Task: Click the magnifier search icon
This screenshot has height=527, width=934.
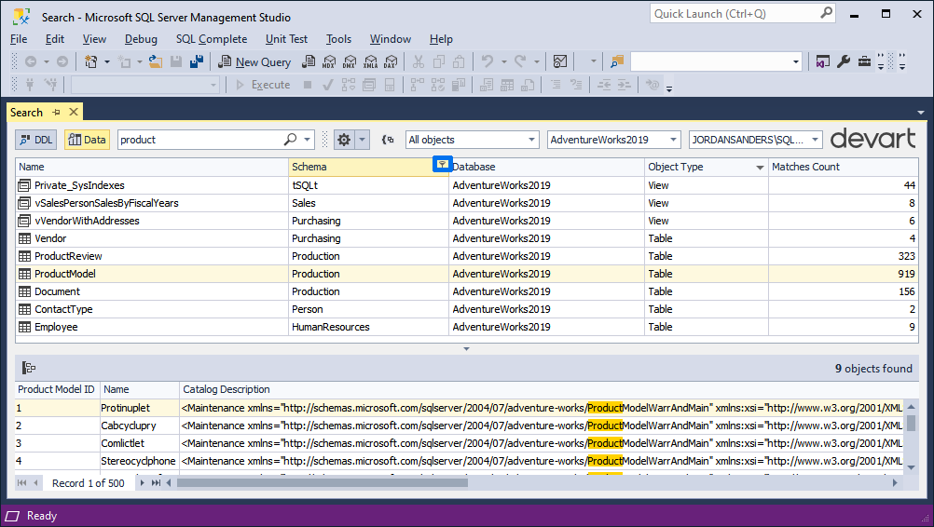Action: (x=290, y=139)
